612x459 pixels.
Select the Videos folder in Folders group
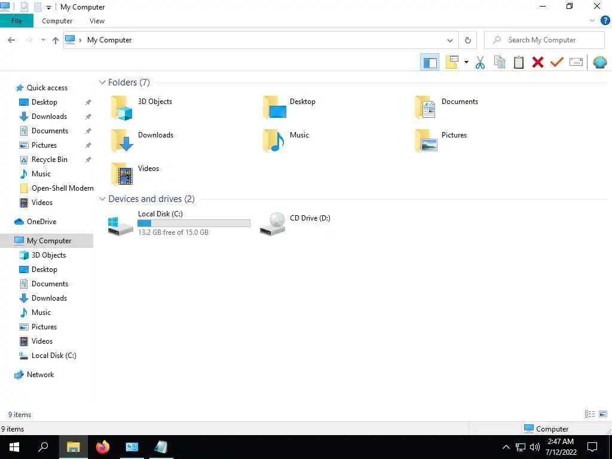135,175
